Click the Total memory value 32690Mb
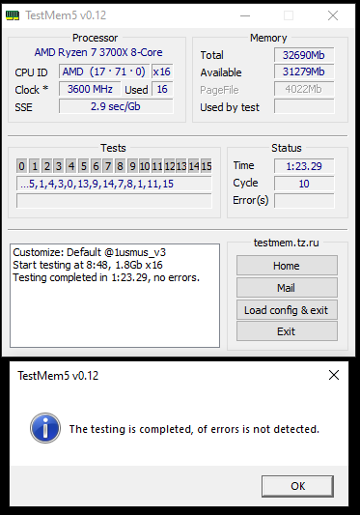Viewport: 360px width, 515px height. pos(304,55)
